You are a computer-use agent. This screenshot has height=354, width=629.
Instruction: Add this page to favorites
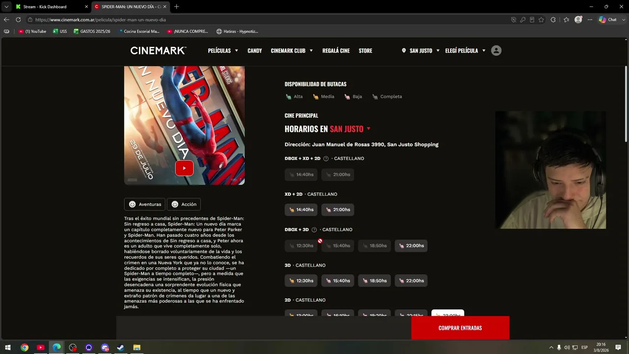541,20
